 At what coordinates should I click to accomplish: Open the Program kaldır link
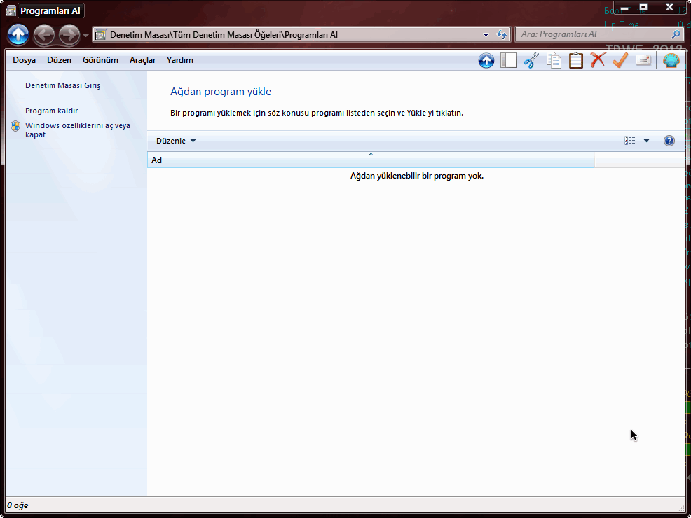pos(52,111)
